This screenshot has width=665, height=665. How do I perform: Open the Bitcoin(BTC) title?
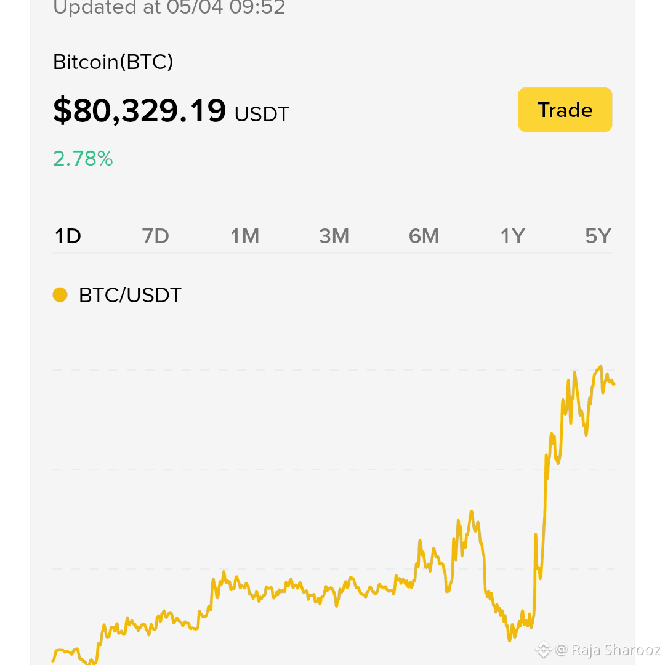pyautogui.click(x=113, y=62)
